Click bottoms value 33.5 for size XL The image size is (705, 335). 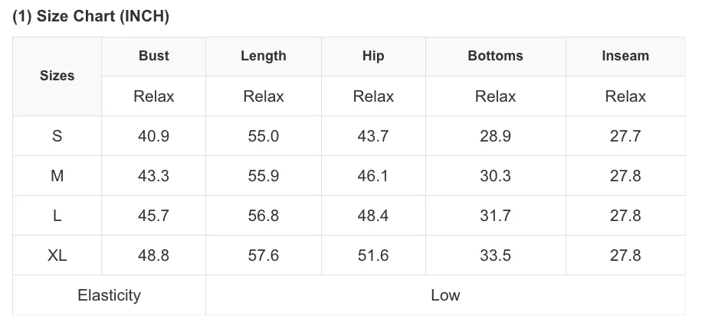496,255
